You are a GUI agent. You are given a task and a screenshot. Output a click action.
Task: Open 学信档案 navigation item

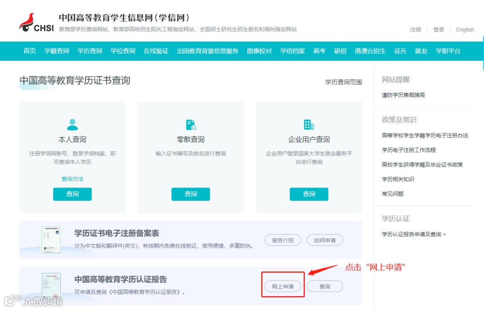(x=292, y=51)
